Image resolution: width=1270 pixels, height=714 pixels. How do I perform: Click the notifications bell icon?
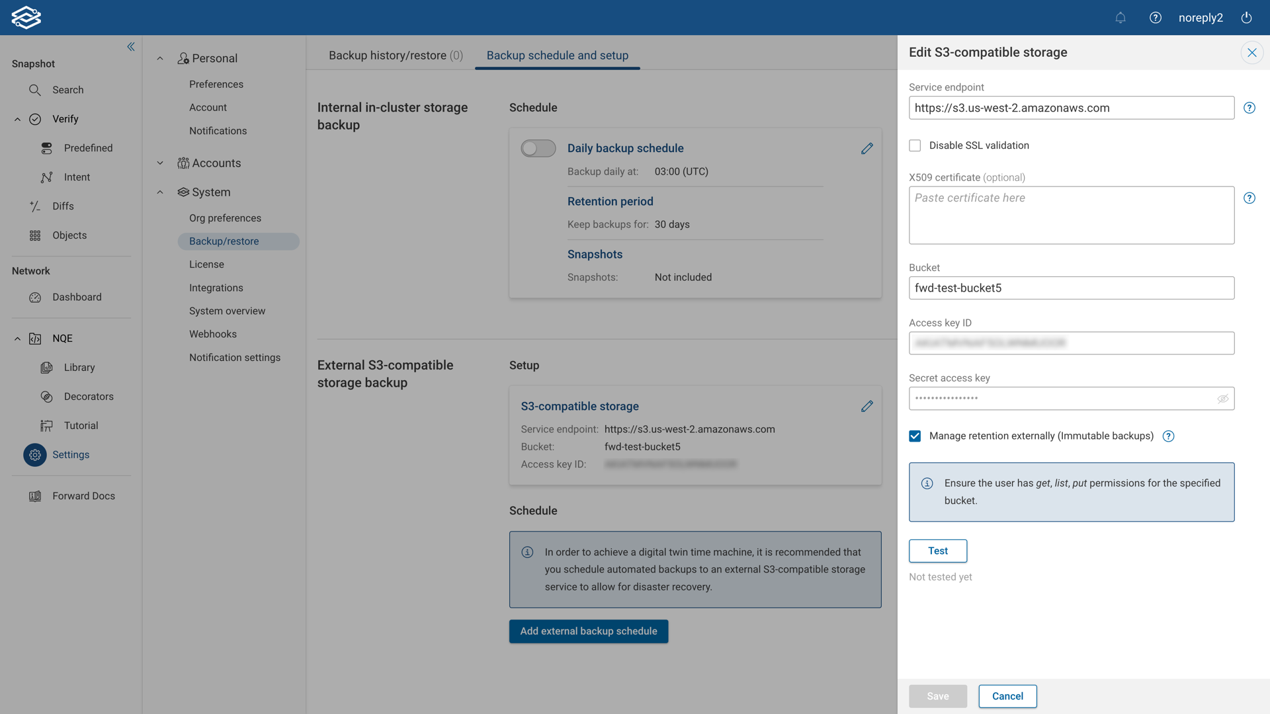(x=1120, y=18)
